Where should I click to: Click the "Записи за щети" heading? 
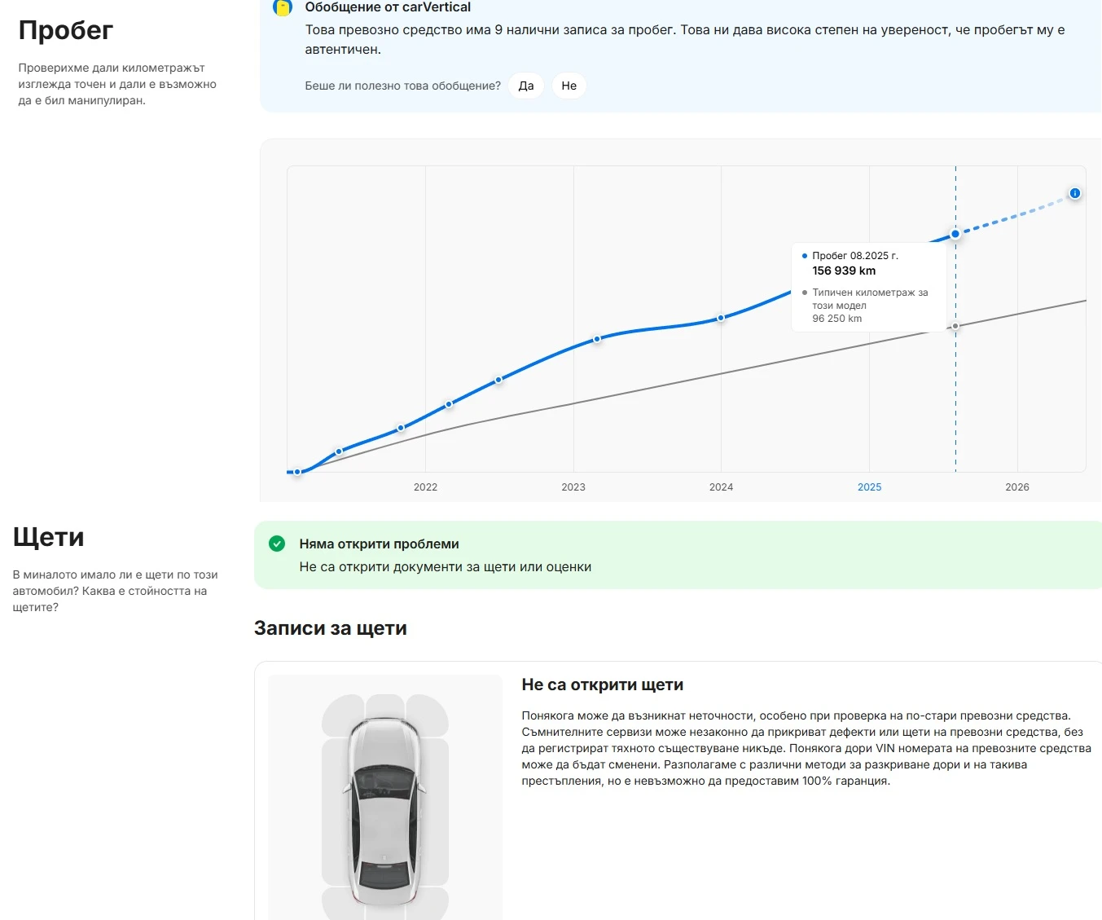pos(331,628)
